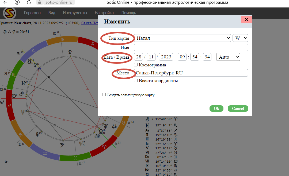Click the month field showing 11
Screen dimensions: 289x176
click(x=151, y=57)
